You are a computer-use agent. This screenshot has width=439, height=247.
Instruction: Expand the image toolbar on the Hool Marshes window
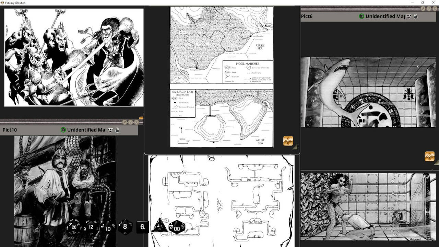pos(288,141)
